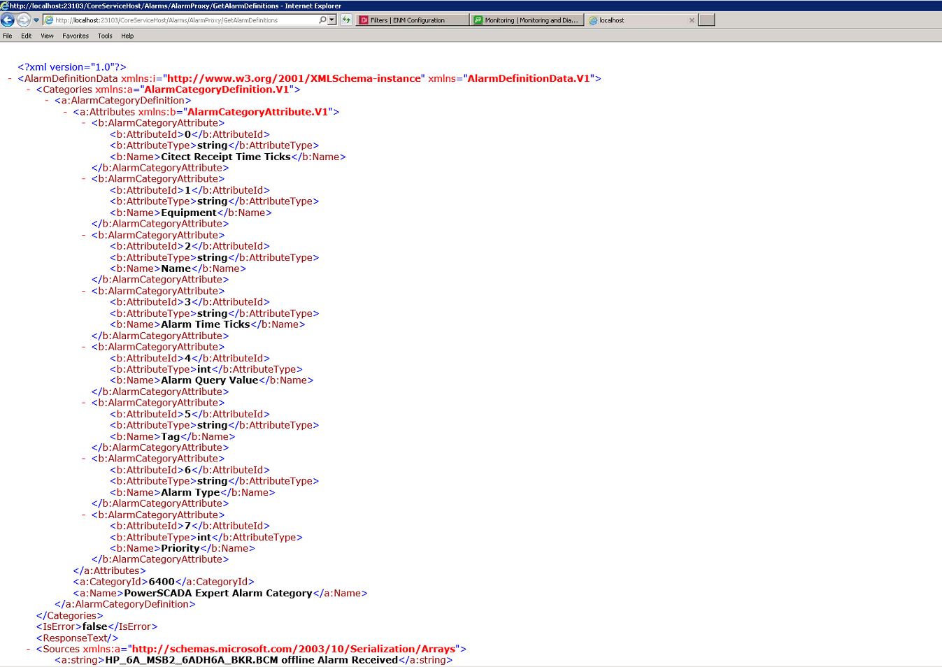Viewport: 942px width, 667px height.
Task: Collapse the Sources XML node
Action: [x=28, y=649]
